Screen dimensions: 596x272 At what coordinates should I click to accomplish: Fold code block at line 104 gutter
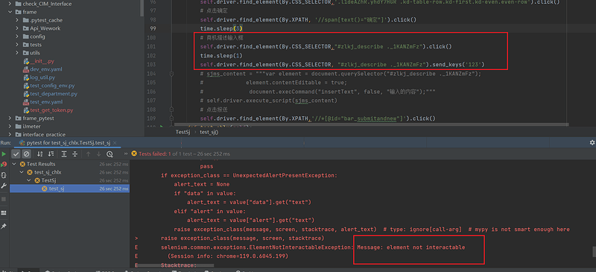171,74
